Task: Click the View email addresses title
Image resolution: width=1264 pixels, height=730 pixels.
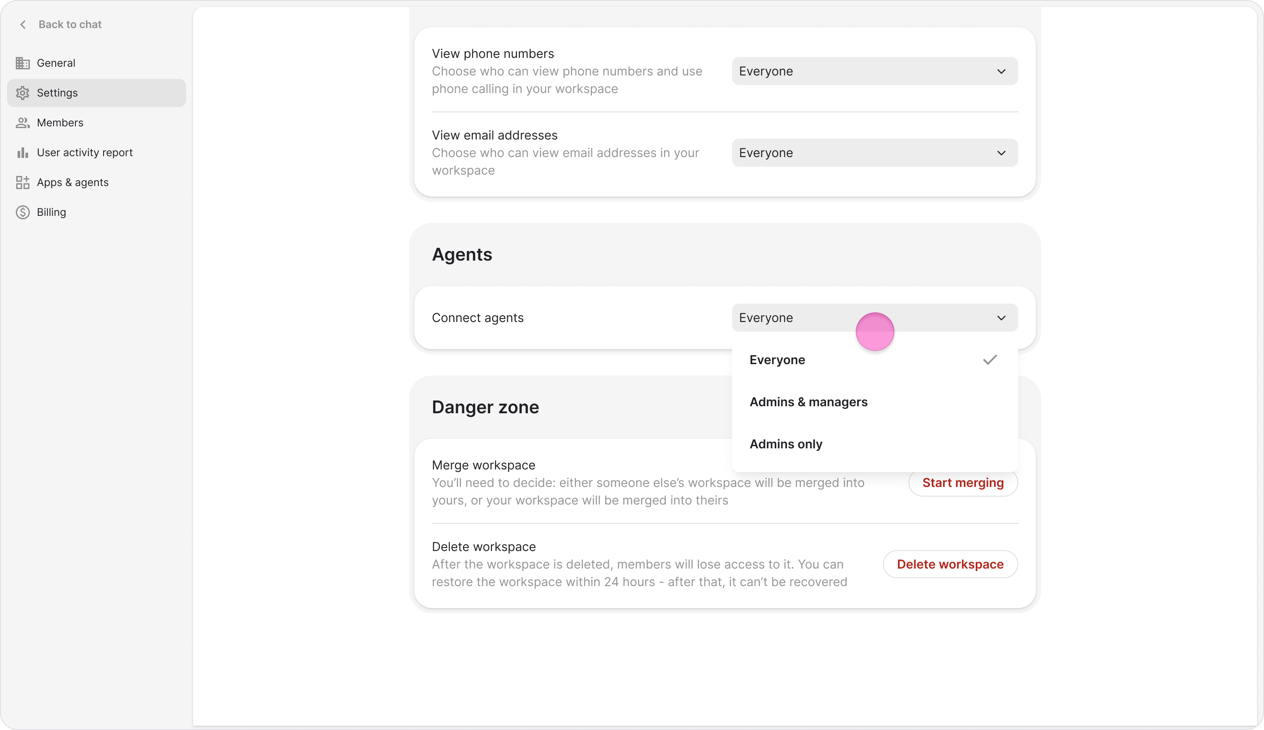Action: [495, 136]
